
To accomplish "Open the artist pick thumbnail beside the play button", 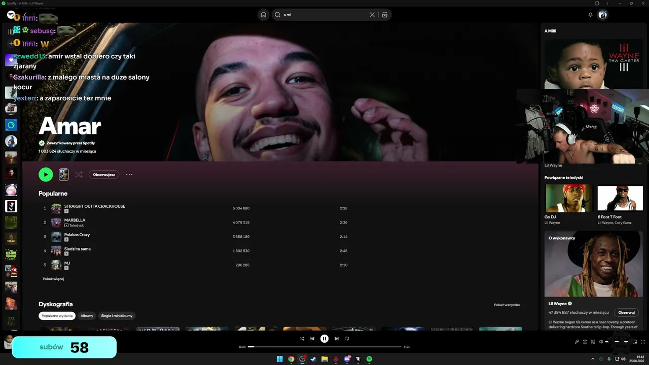I will [63, 174].
